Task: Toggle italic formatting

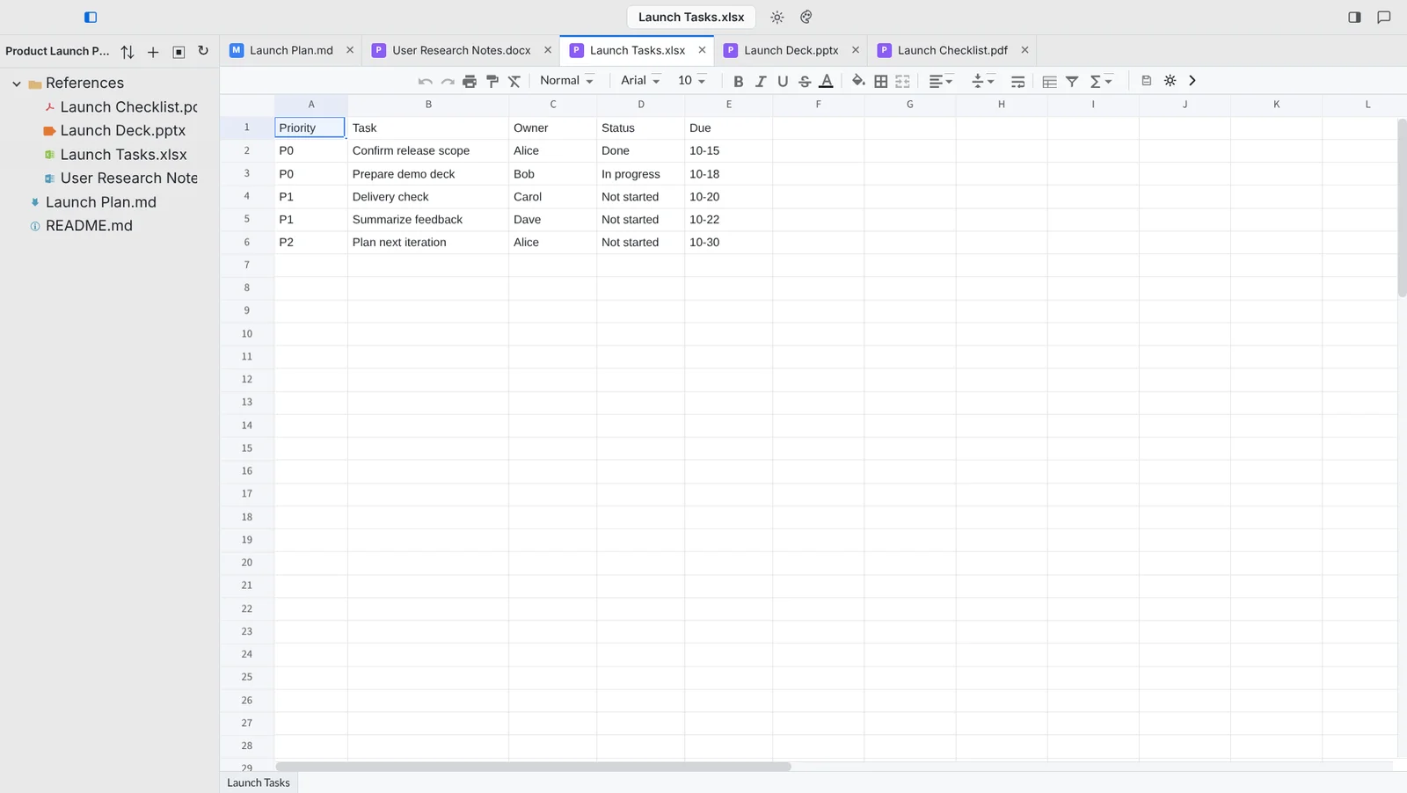Action: point(761,81)
